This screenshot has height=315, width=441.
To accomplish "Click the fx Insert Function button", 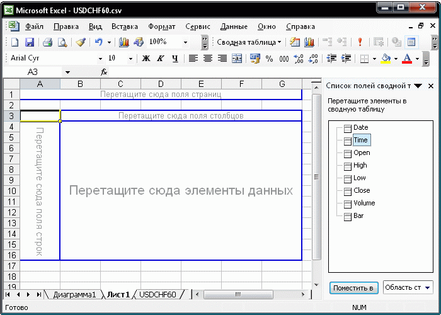I will click(104, 72).
